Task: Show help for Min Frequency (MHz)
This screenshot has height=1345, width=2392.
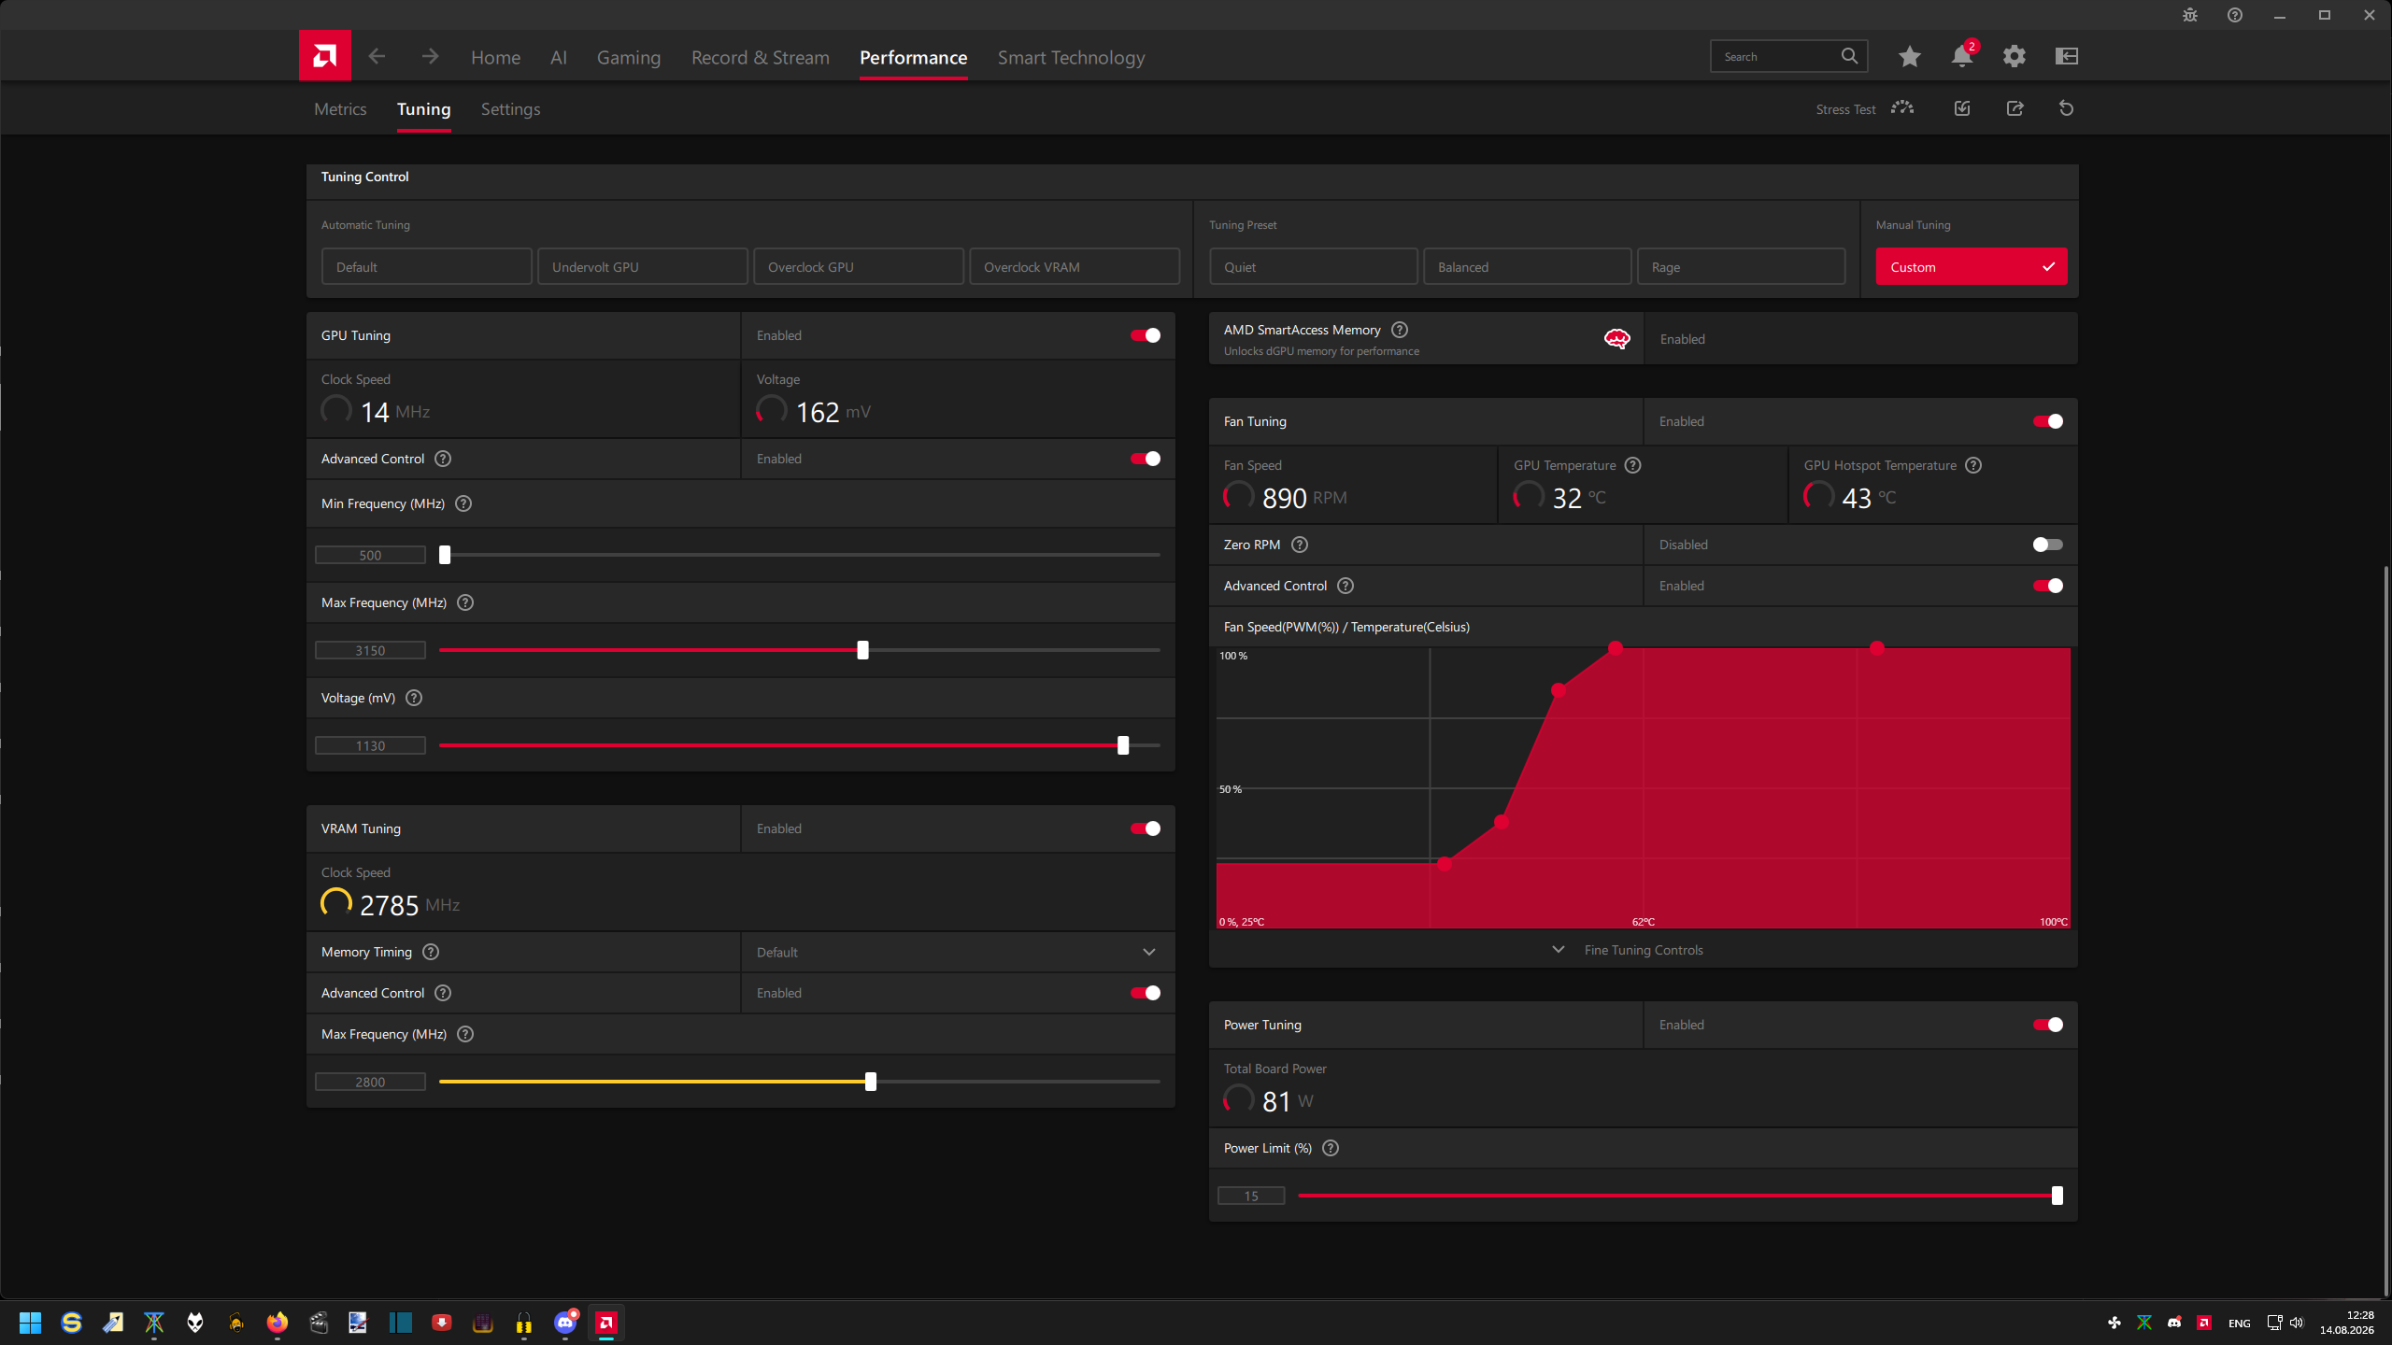Action: tap(463, 503)
